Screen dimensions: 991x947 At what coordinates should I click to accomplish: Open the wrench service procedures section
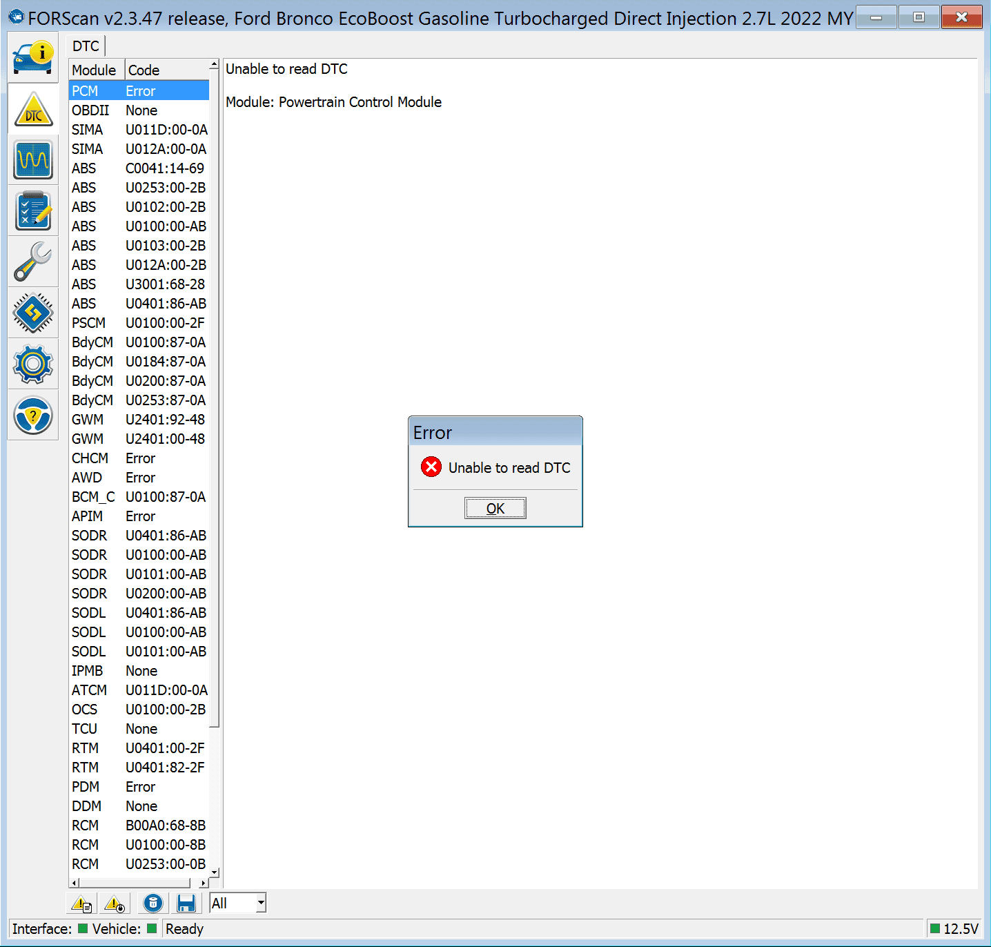click(x=33, y=262)
